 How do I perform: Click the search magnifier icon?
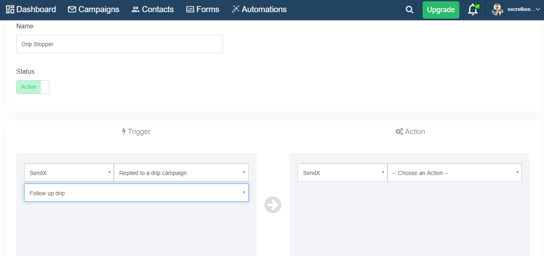click(410, 10)
